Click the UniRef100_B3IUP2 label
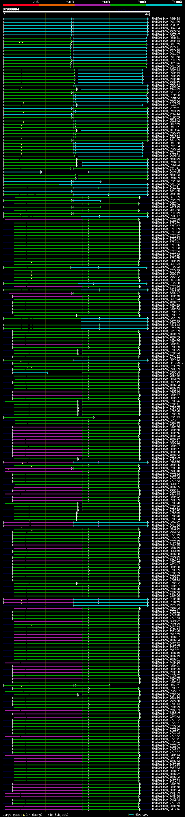185x817 pixels. tap(166, 92)
